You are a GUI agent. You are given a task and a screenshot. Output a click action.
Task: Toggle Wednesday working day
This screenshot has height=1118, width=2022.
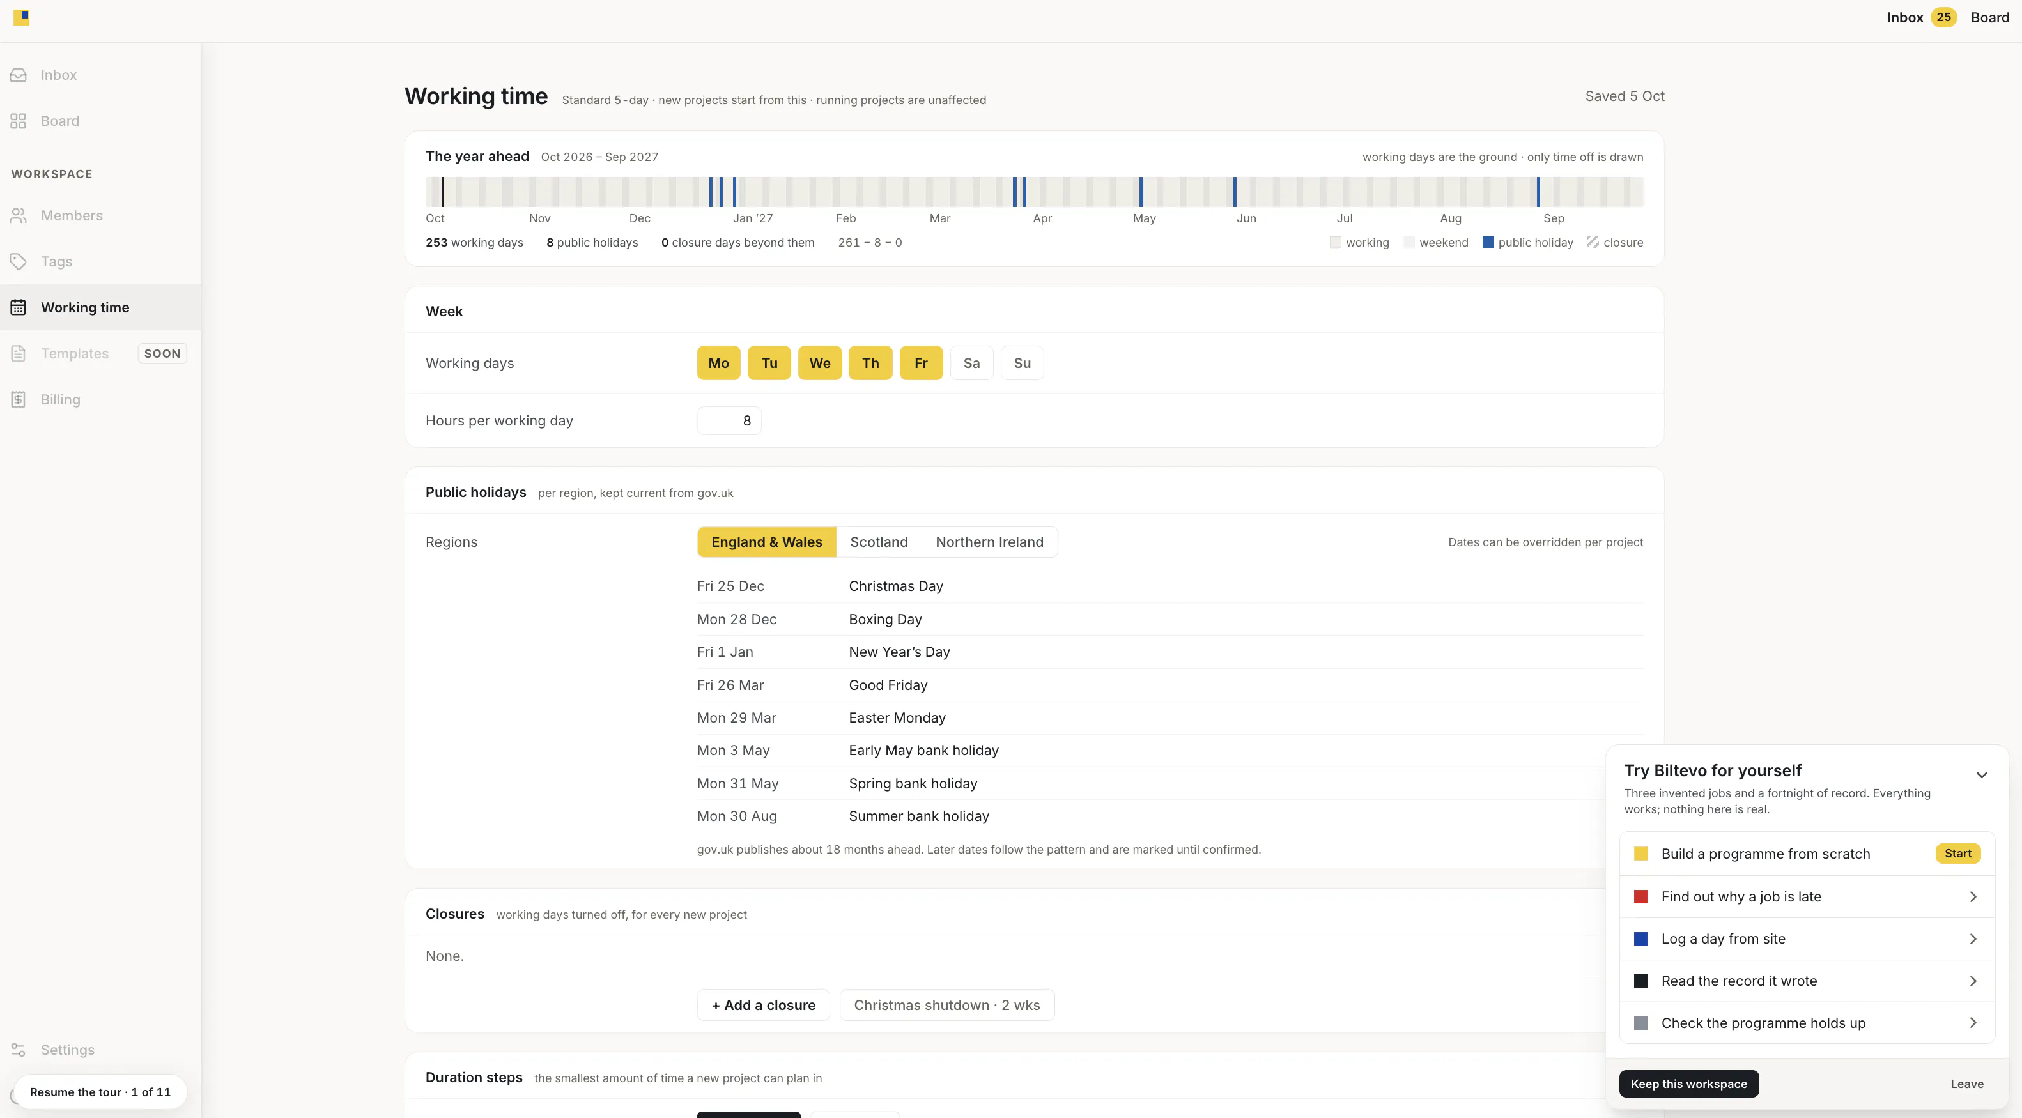[x=819, y=364]
